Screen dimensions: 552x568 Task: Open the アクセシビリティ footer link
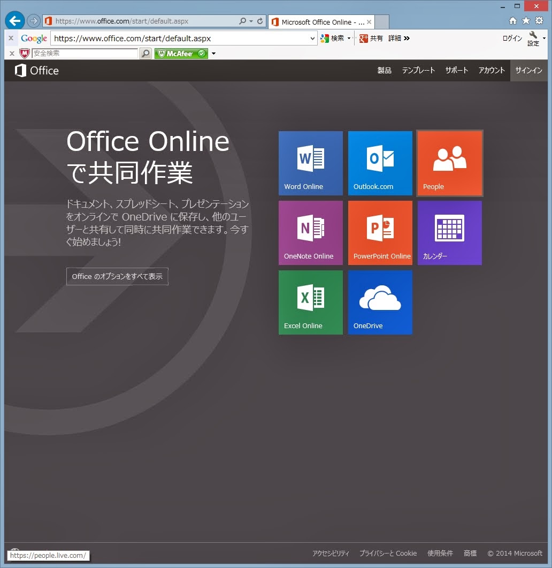pyautogui.click(x=331, y=553)
